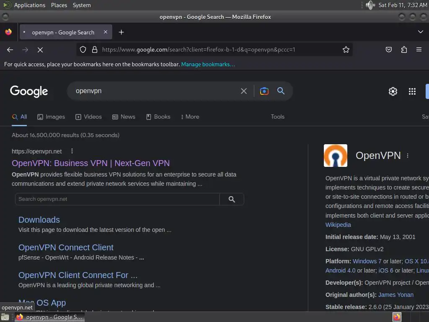Viewport: 429px width, 322px height.
Task: Click the Firefox View icon
Action: [x=8, y=32]
